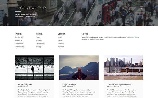
Task: Open the History link
Action: [39, 47]
